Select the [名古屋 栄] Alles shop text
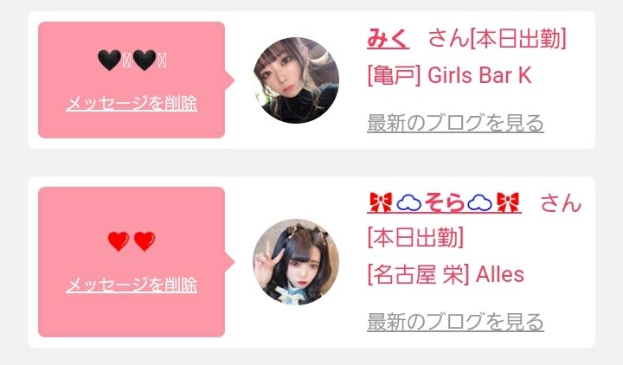This screenshot has width=623, height=365. tap(446, 274)
